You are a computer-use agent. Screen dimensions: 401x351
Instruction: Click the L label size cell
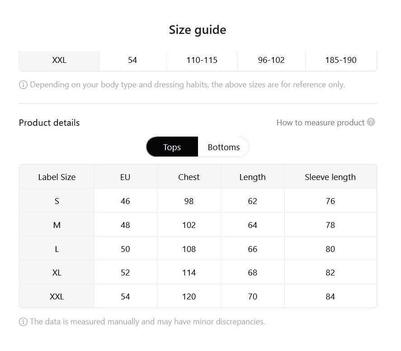[57, 249]
